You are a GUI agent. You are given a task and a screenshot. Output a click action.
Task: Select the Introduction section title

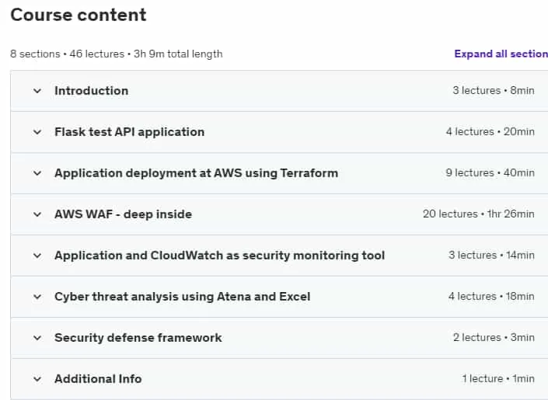pyautogui.click(x=91, y=91)
